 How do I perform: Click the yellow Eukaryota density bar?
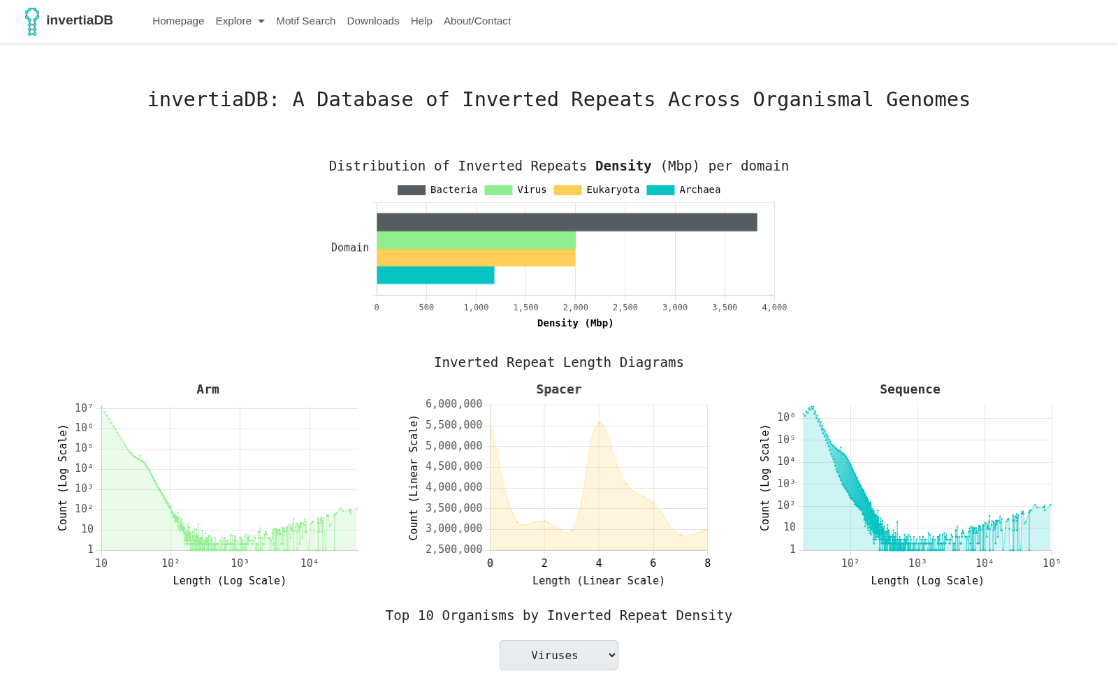[476, 258]
